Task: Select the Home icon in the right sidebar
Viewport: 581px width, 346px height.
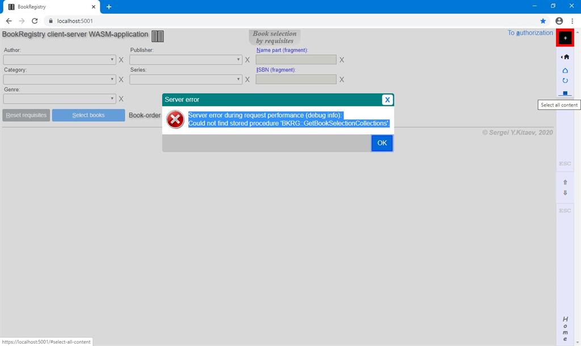Action: point(565,57)
